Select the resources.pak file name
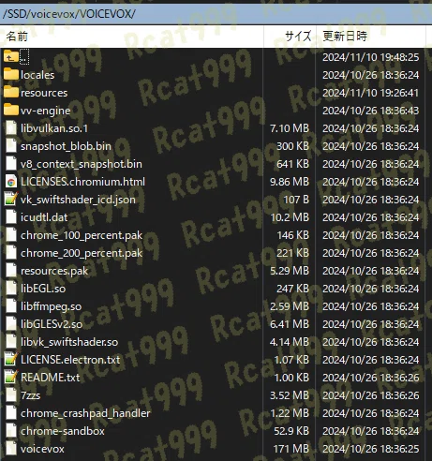 54,271
